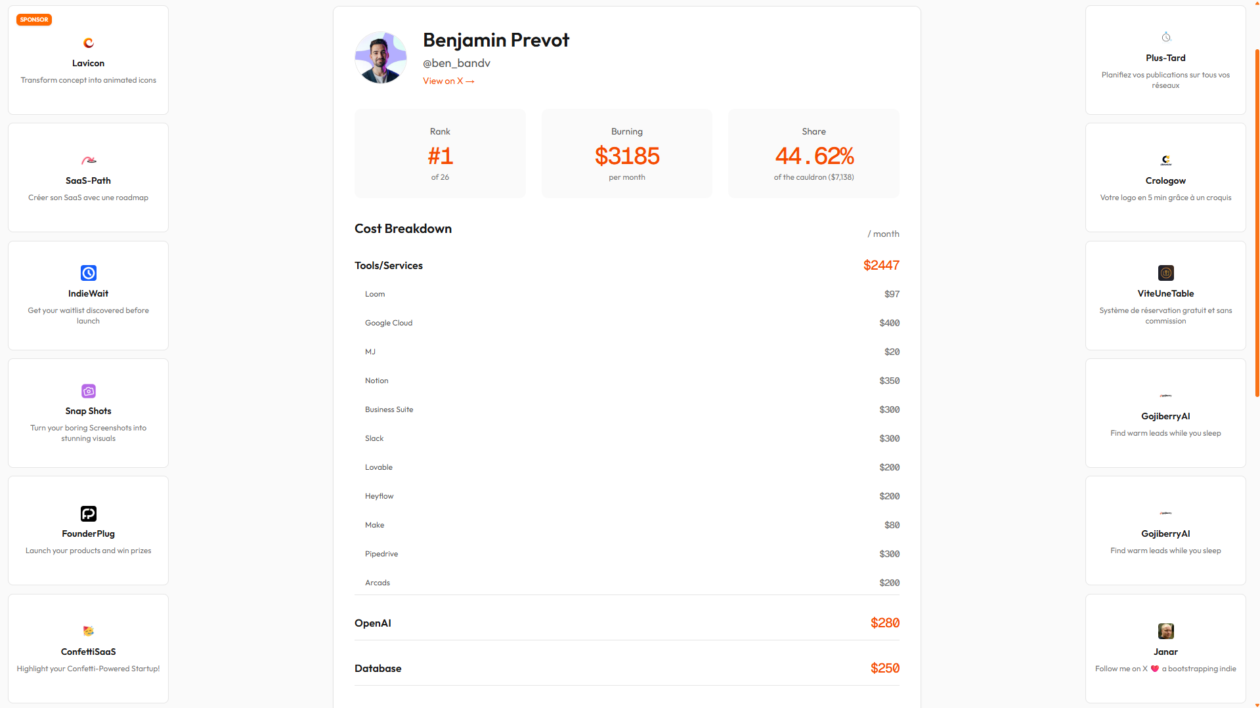
Task: Click Benjamin Prevot's profile avatar
Action: (x=380, y=57)
